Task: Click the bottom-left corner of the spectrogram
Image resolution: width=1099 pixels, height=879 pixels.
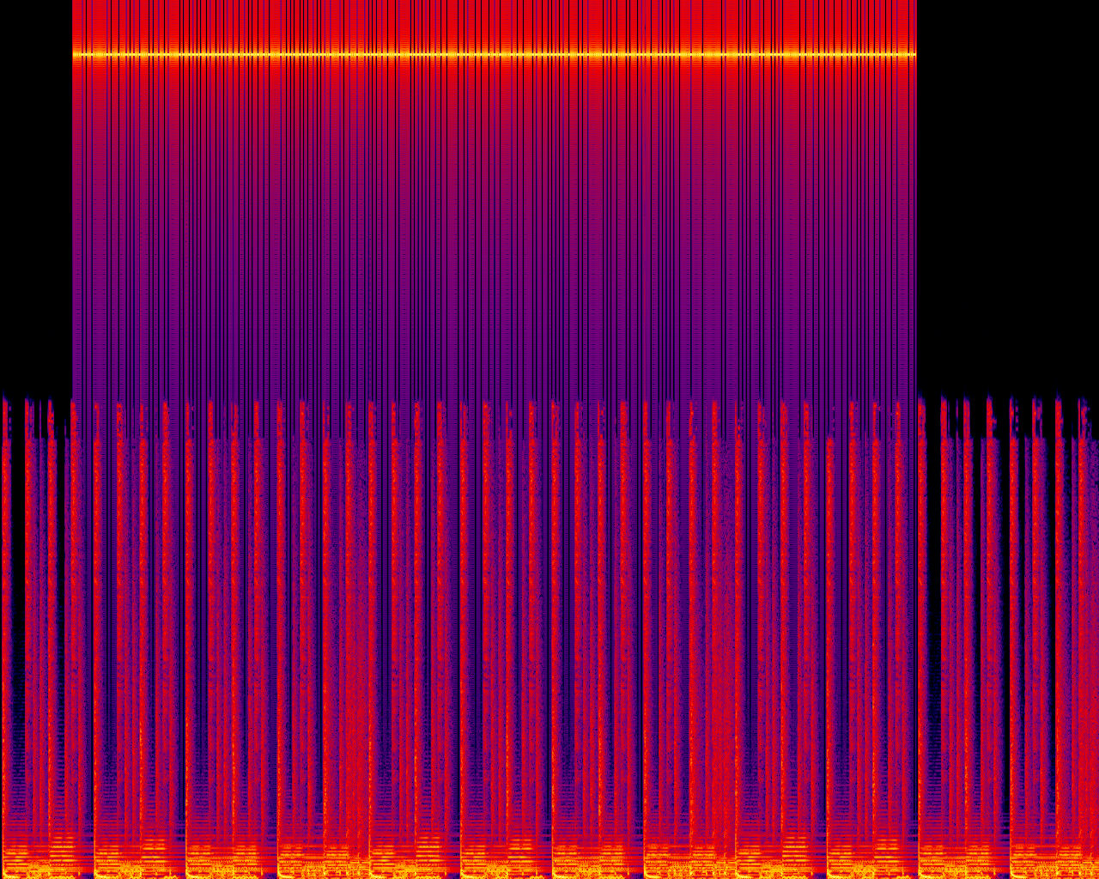Action: (x=3, y=876)
